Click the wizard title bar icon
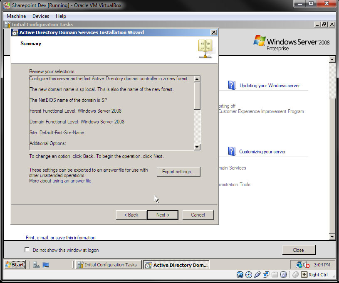The image size is (339, 283). (x=15, y=32)
